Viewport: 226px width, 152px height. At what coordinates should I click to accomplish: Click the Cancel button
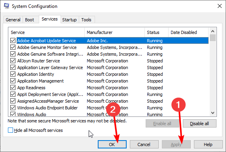click(x=144, y=144)
